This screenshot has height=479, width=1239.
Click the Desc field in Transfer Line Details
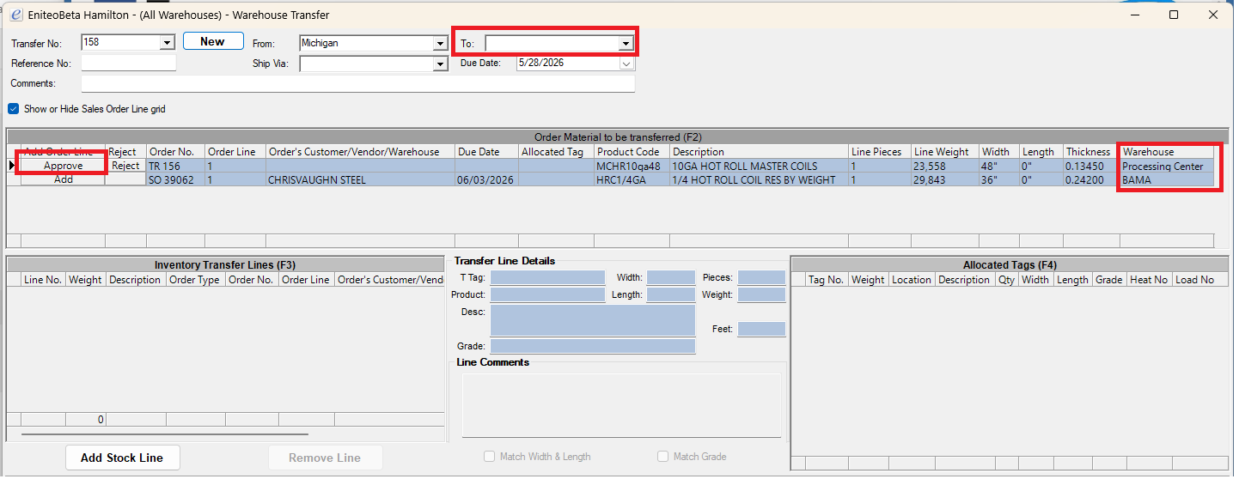(x=593, y=320)
